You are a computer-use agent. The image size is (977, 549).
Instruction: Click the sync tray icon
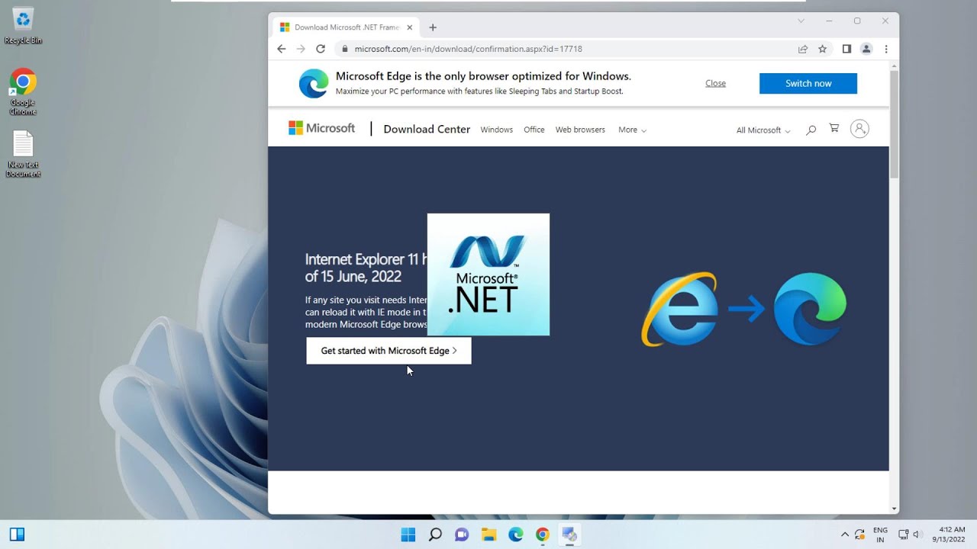(860, 535)
